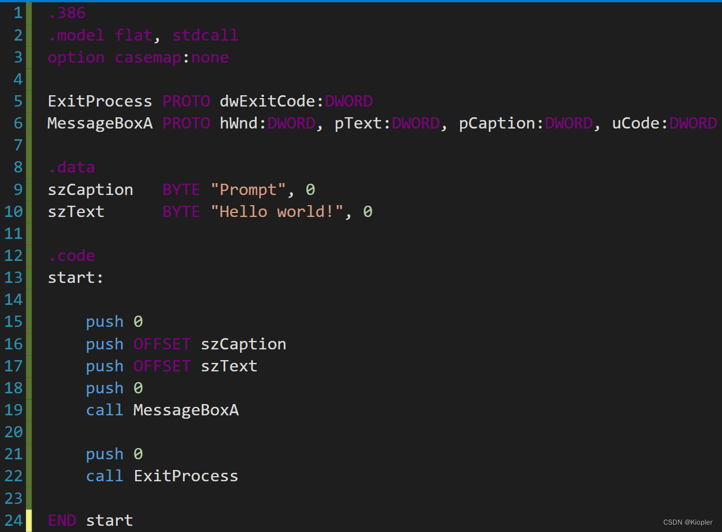Click szText on the push OFFSET line

pyautogui.click(x=229, y=366)
